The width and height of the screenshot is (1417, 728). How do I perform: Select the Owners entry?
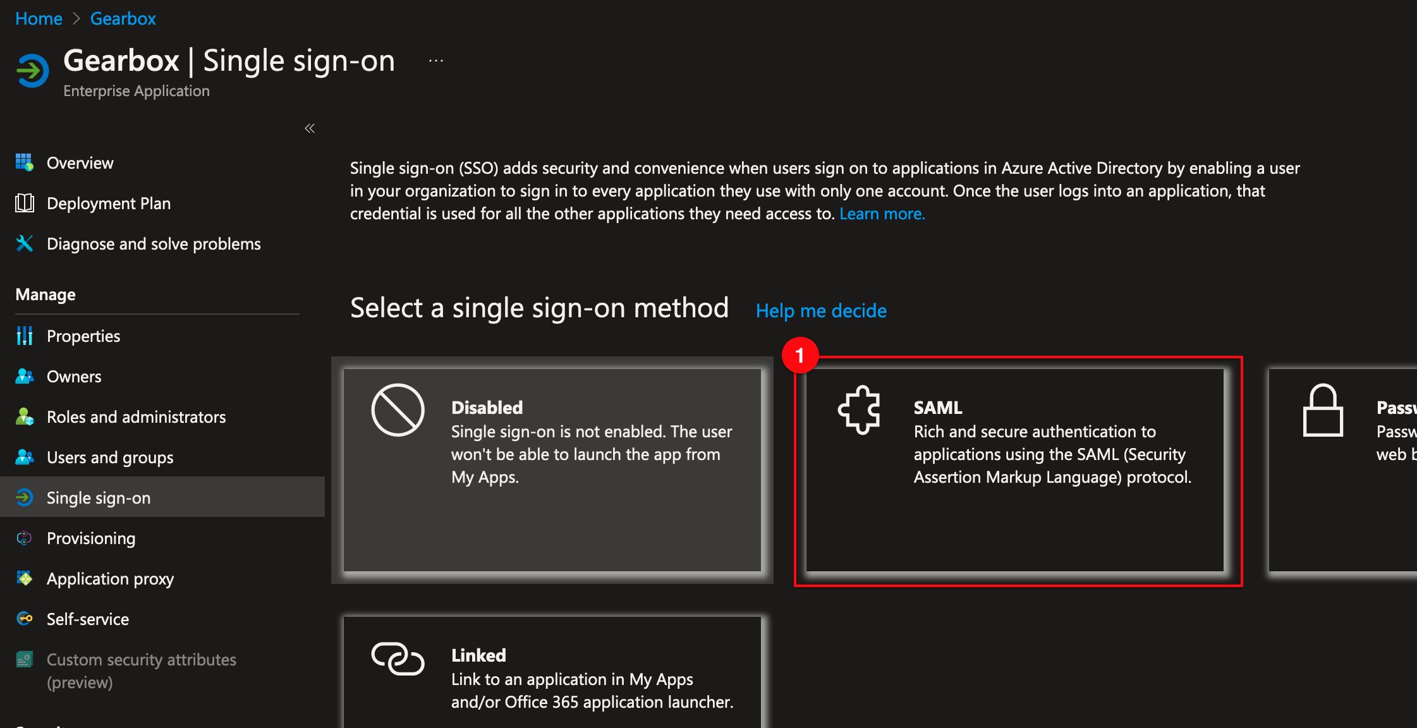(x=73, y=376)
